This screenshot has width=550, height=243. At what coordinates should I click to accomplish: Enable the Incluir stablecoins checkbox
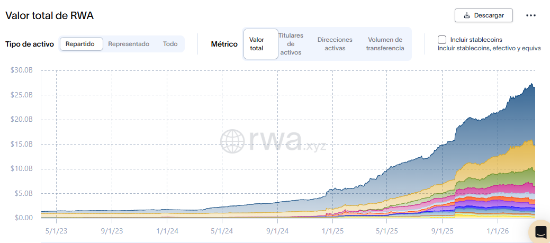tap(442, 40)
